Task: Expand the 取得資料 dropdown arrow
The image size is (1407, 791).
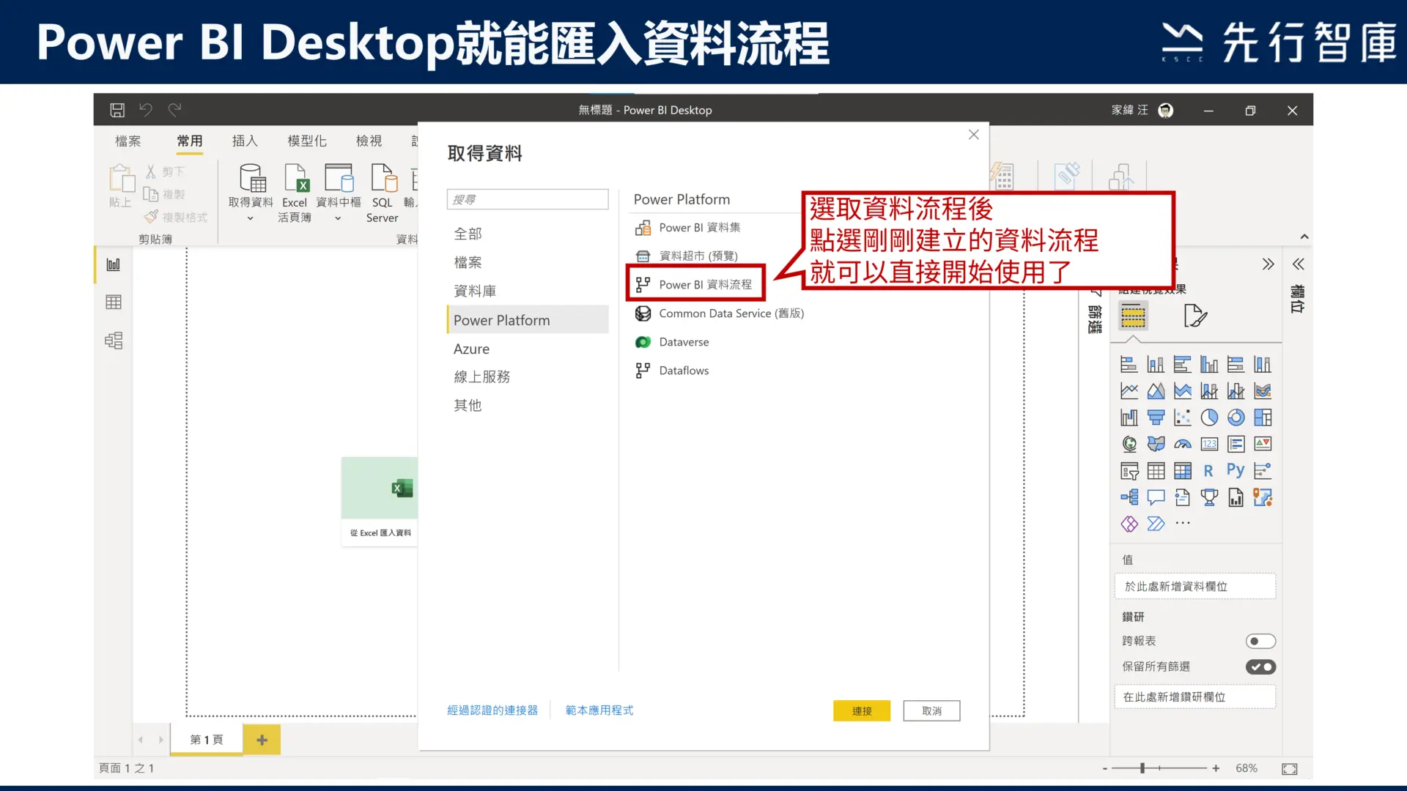Action: (250, 219)
